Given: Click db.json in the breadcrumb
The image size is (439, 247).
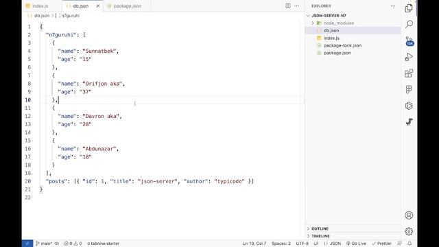Looking at the screenshot, I should tap(42, 16).
